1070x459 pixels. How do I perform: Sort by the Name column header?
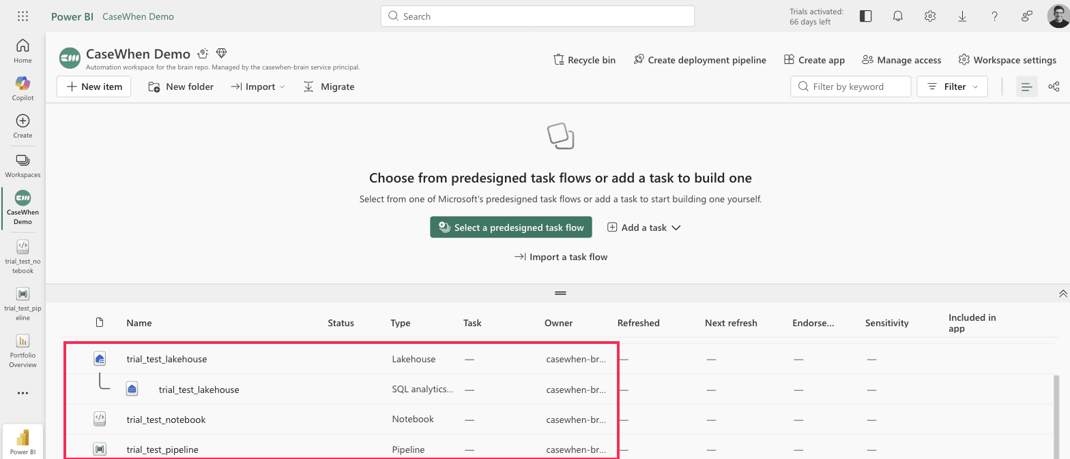point(139,323)
